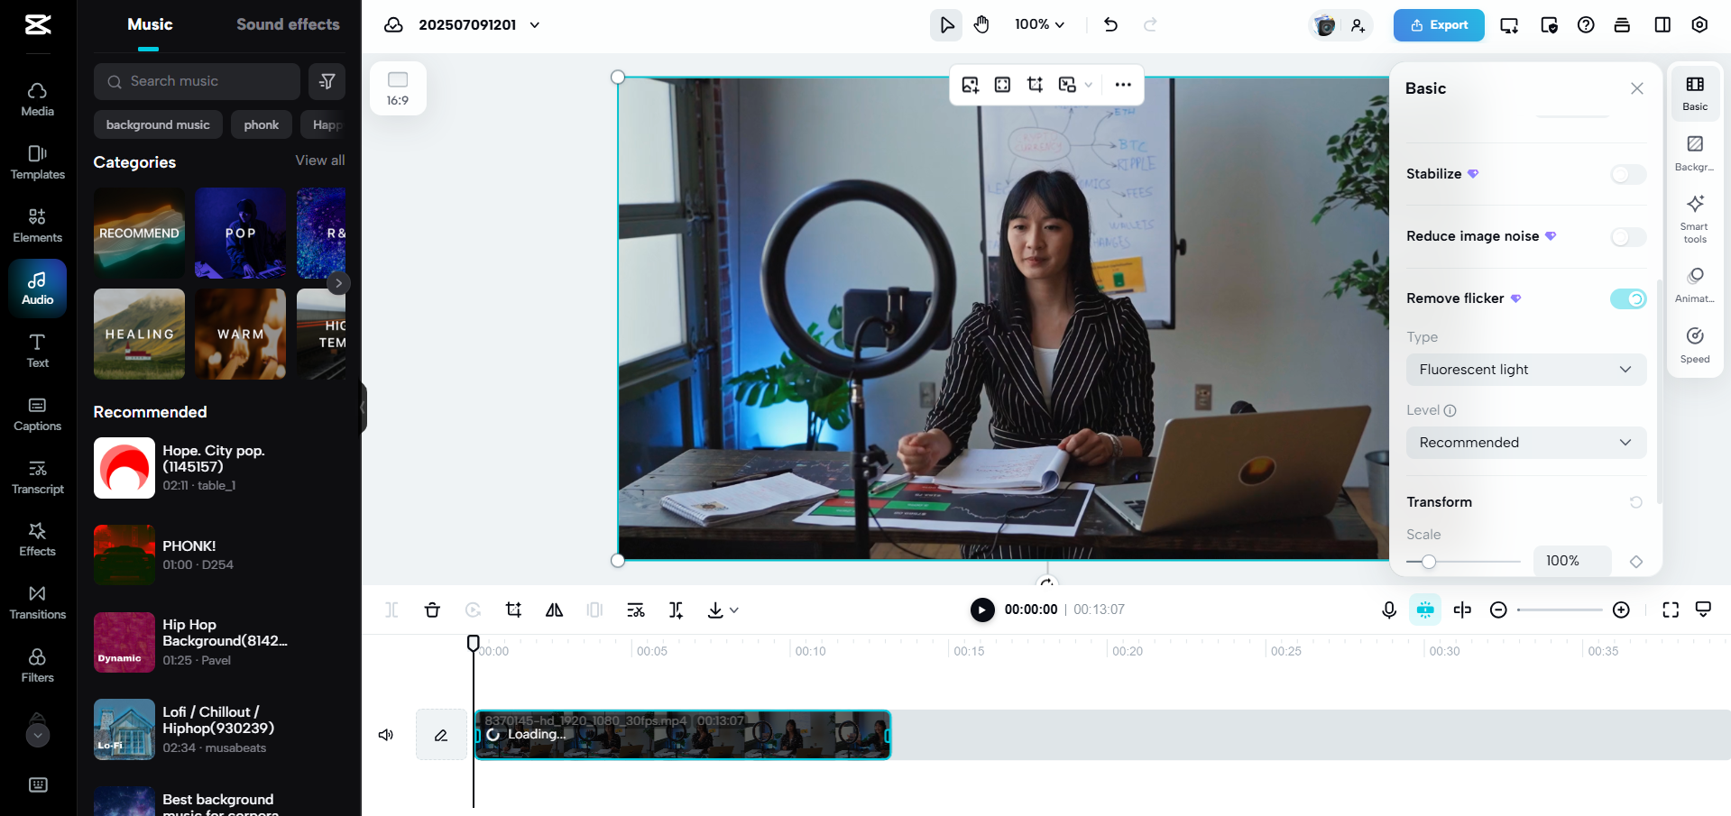Click View all categories link
Viewport: 1731px width, 816px height.
pos(320,160)
